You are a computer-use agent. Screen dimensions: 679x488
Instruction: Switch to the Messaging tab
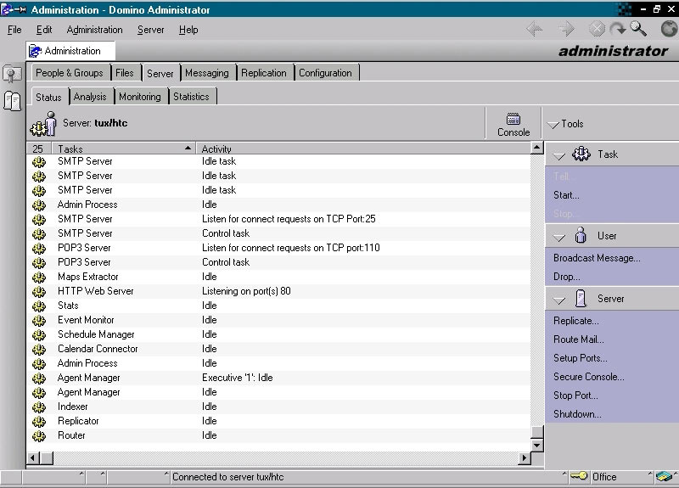tap(206, 73)
